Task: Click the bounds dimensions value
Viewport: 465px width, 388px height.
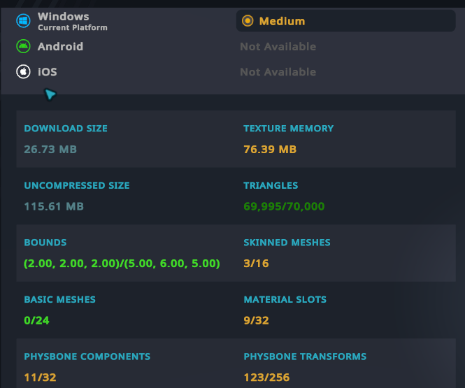Action: coord(122,264)
